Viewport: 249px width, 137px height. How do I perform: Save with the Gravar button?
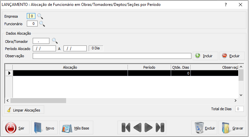pos(232,128)
